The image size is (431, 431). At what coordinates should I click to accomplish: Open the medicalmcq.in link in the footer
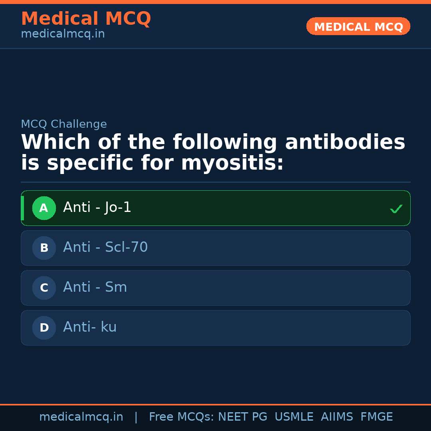81,417
